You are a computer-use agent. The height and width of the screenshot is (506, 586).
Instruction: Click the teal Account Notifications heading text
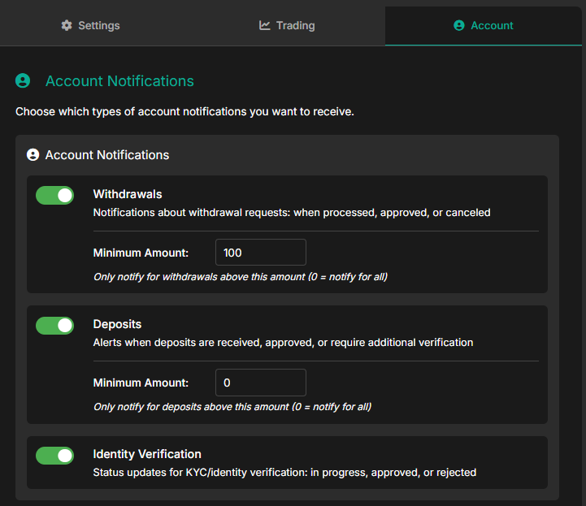point(119,81)
